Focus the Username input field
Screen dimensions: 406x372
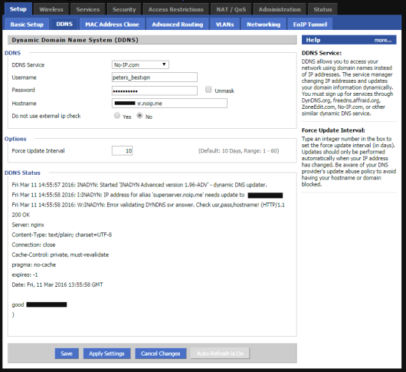(x=155, y=77)
